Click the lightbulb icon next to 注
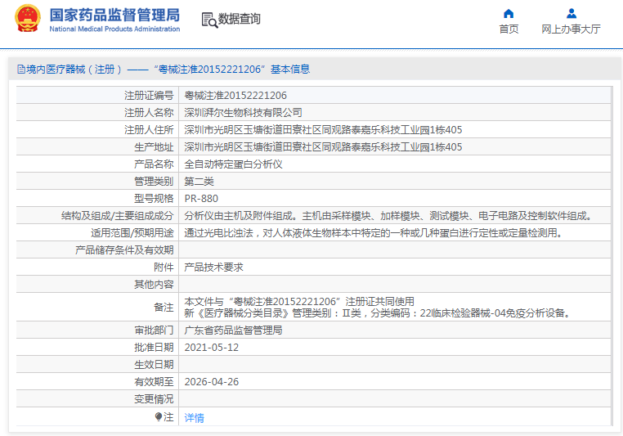This screenshot has height=436, width=623. (159, 417)
